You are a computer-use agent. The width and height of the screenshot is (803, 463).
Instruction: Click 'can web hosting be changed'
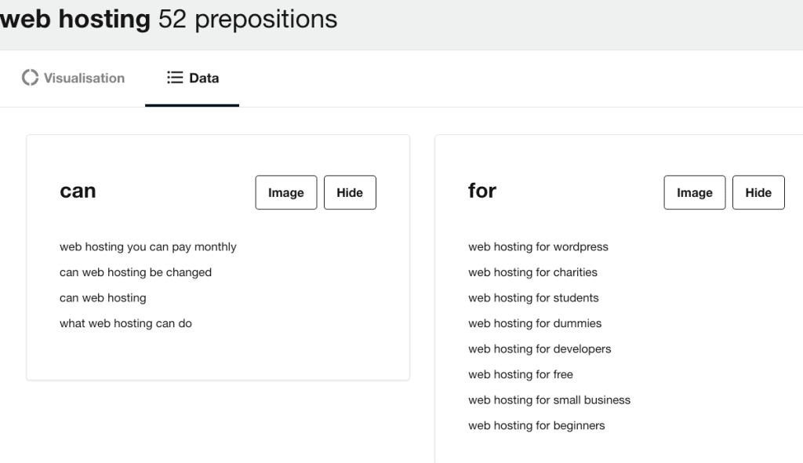(136, 272)
